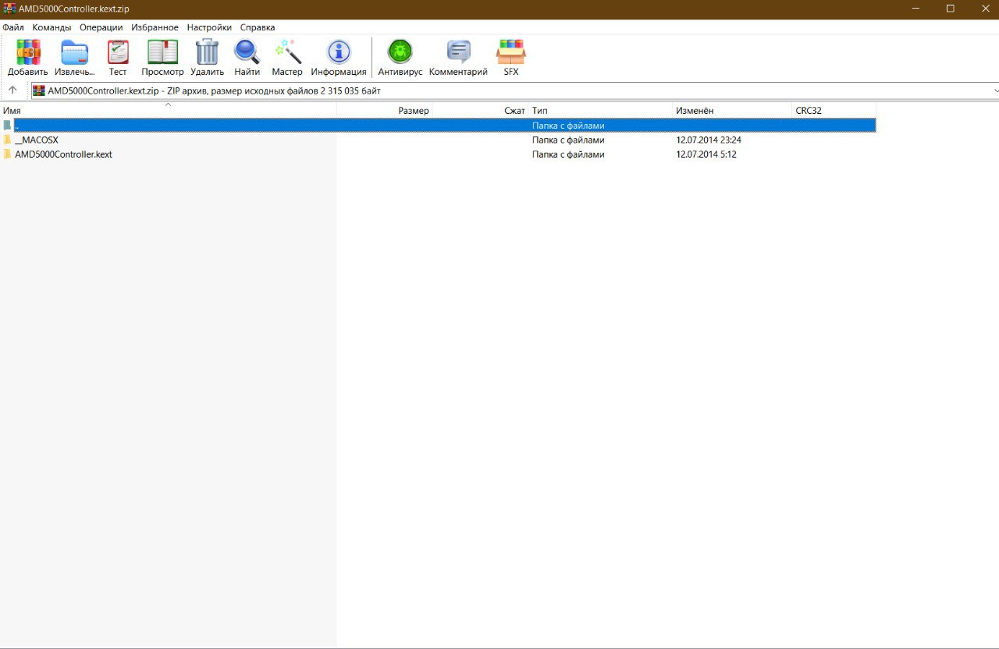Screen dimensions: 999x649
Task: Close the WinRAR window
Action: [x=984, y=9]
